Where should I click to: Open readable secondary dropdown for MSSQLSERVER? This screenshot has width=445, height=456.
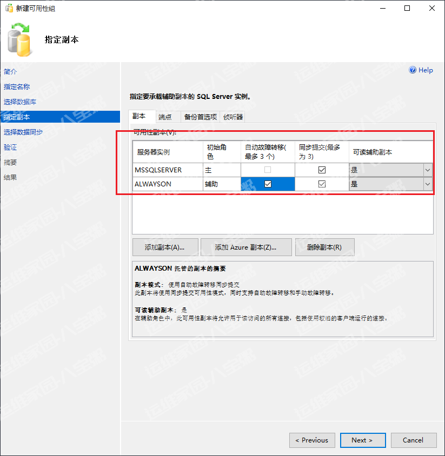[428, 170]
